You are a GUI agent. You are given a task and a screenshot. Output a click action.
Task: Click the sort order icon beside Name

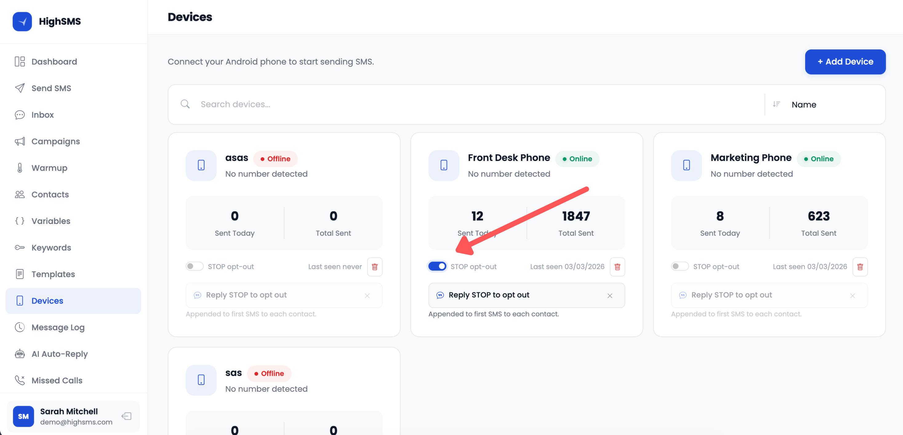[x=776, y=104]
